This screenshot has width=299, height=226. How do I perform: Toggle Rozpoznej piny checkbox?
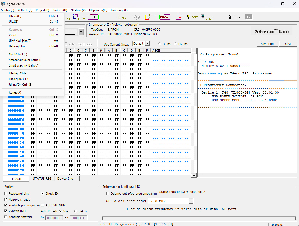click(6, 194)
